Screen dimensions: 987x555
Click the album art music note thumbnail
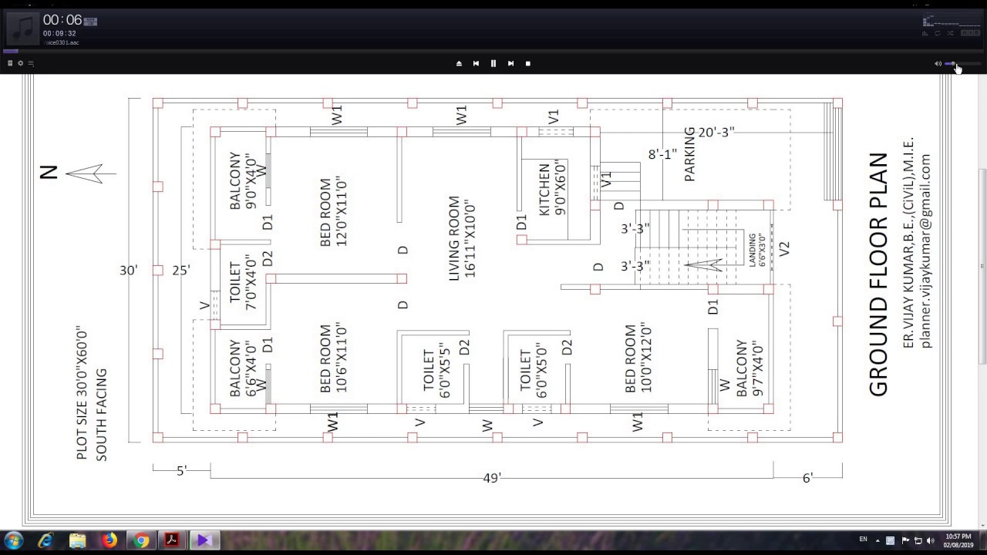[22, 29]
